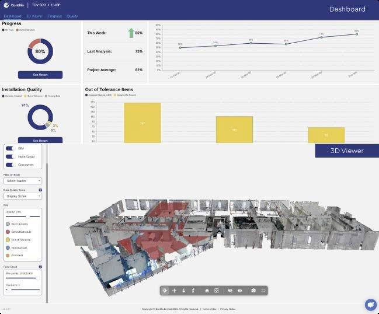Toggle the Comments switch
Image resolution: width=379 pixels, height=314 pixels.
pos(10,165)
